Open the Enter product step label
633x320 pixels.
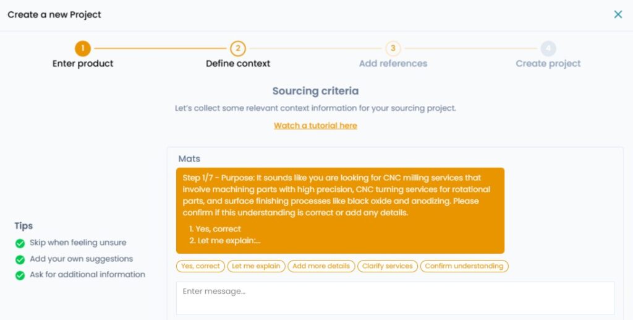(x=83, y=63)
